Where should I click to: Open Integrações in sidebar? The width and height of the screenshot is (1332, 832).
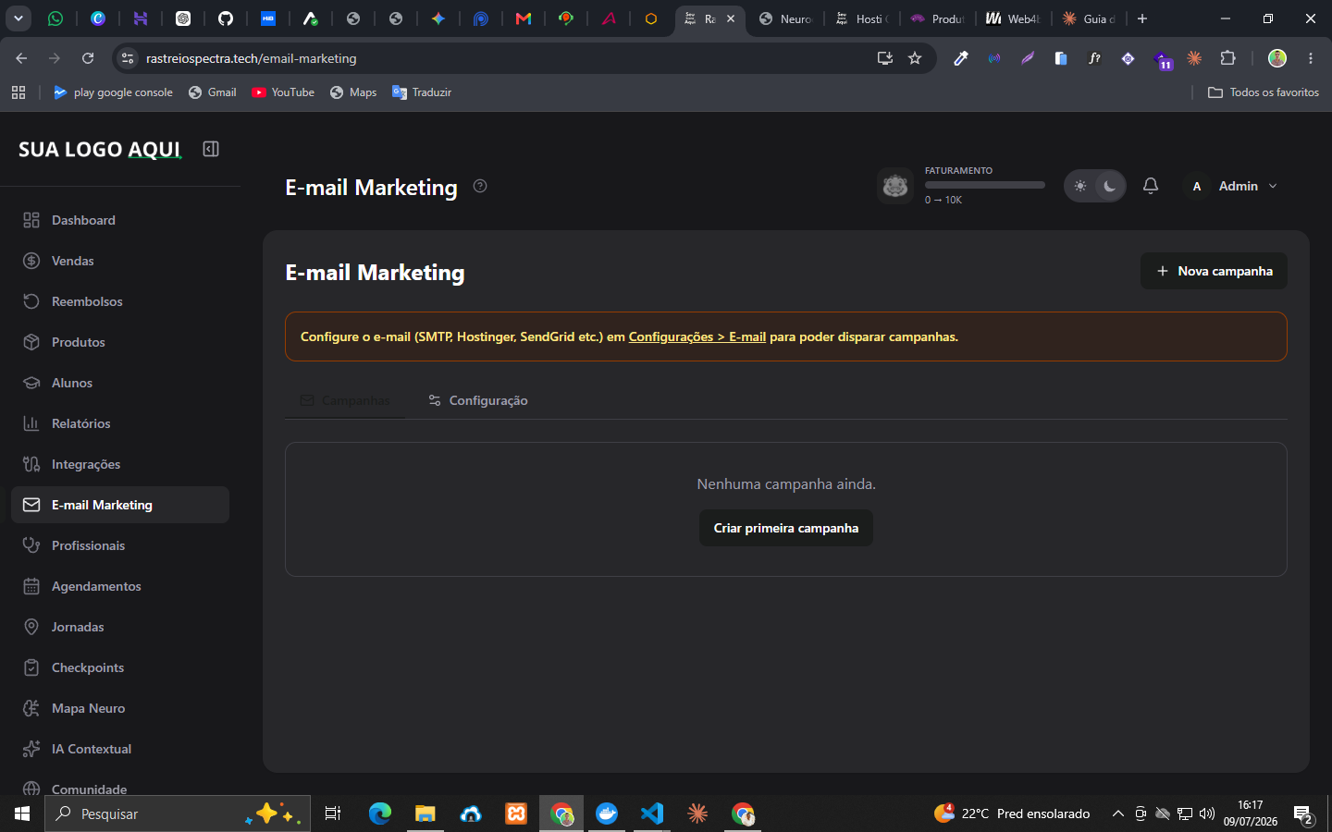[120, 464]
